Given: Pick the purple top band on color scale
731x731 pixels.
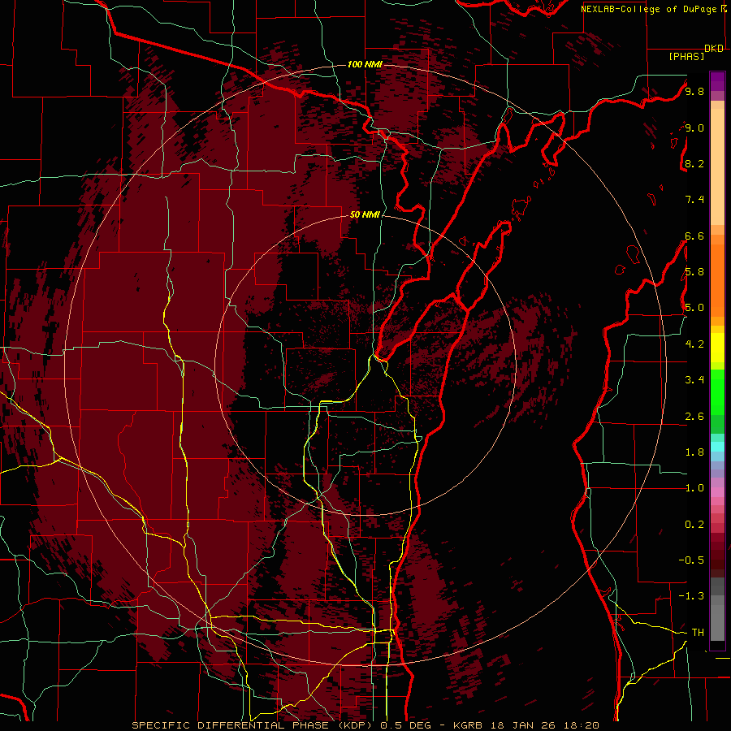Looking at the screenshot, I should coord(717,81).
